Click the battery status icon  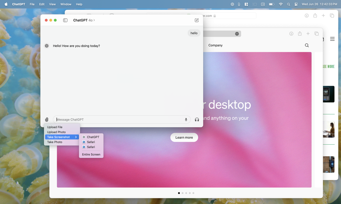tap(272, 4)
